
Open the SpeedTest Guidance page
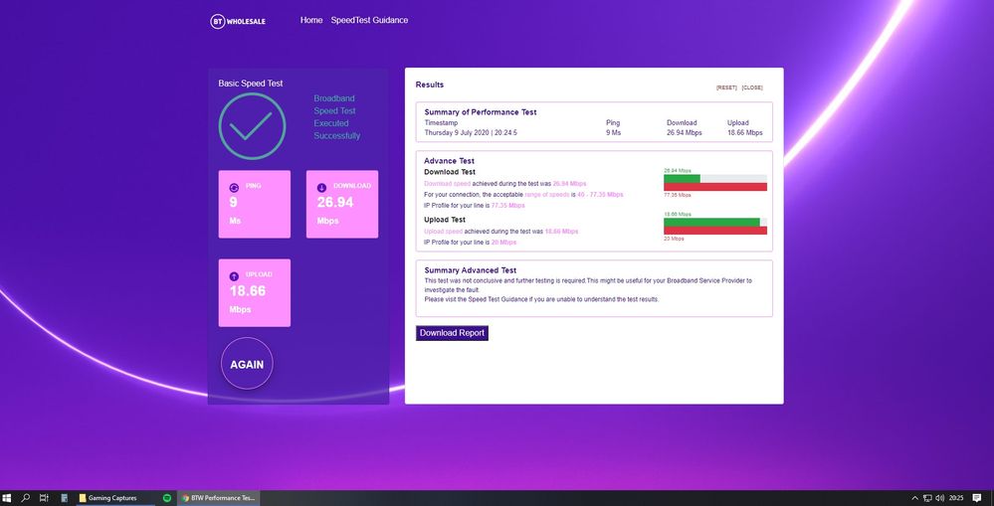coord(369,20)
